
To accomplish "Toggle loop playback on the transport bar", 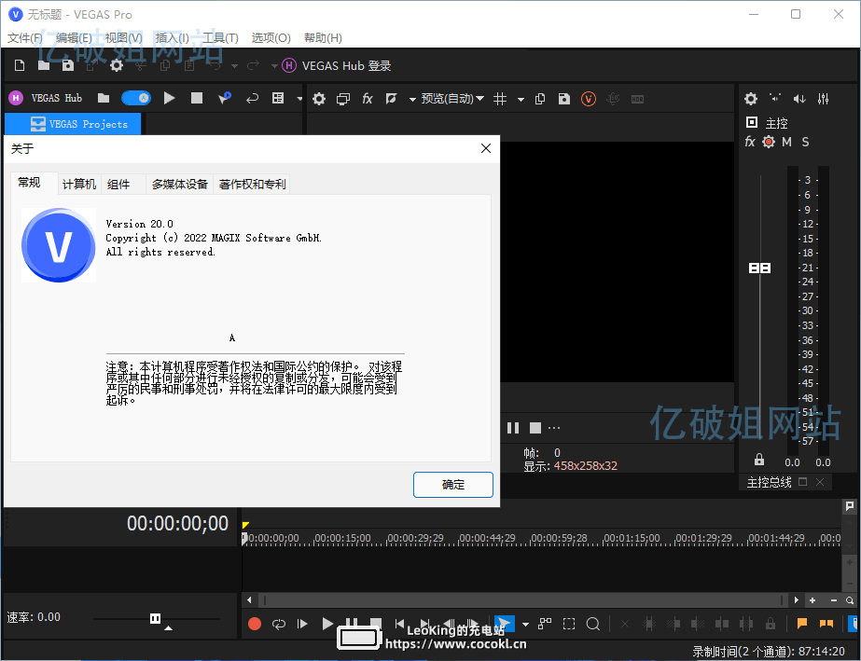I will pyautogui.click(x=278, y=624).
